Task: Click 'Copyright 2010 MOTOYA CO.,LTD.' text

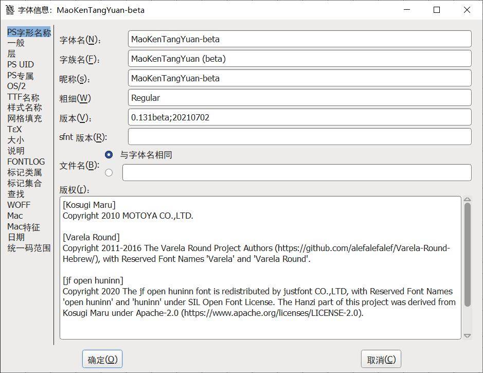Action: [128, 216]
